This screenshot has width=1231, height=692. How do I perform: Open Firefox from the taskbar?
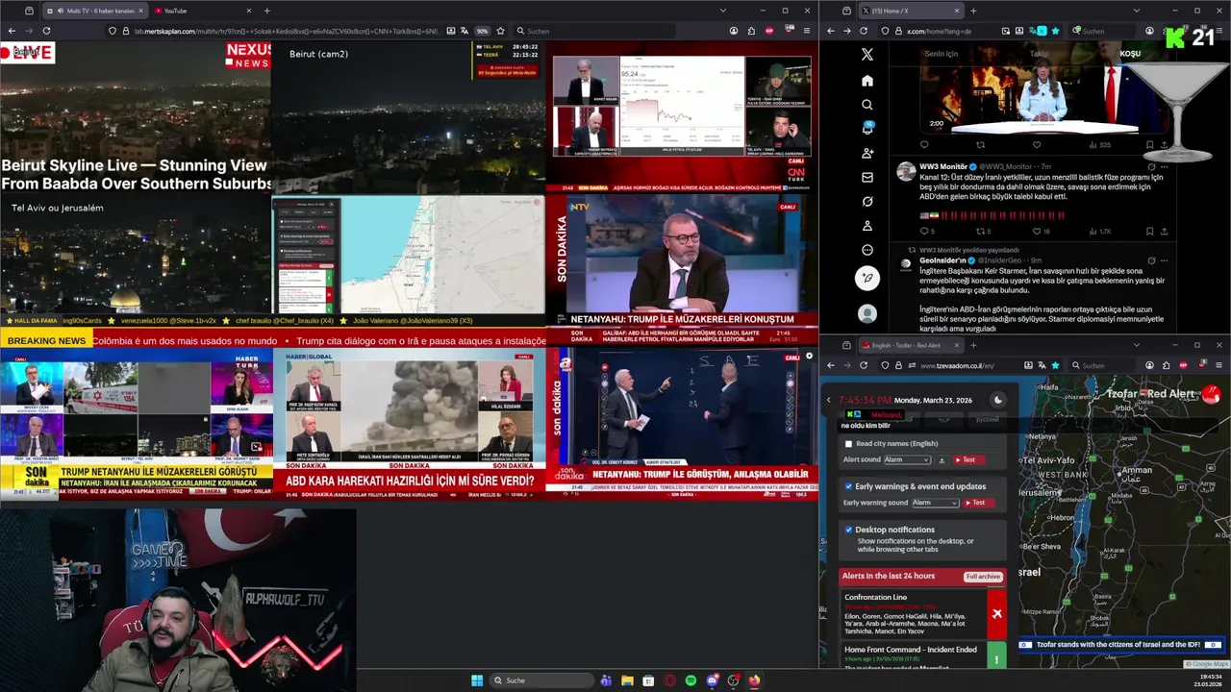coord(754,680)
